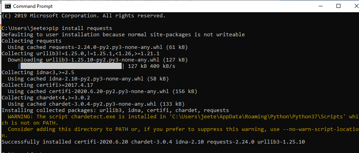Screen dimensions: 359x153
Task: Click the certifi-2020.6.20 cached wheel filename
Action: point(109,91)
